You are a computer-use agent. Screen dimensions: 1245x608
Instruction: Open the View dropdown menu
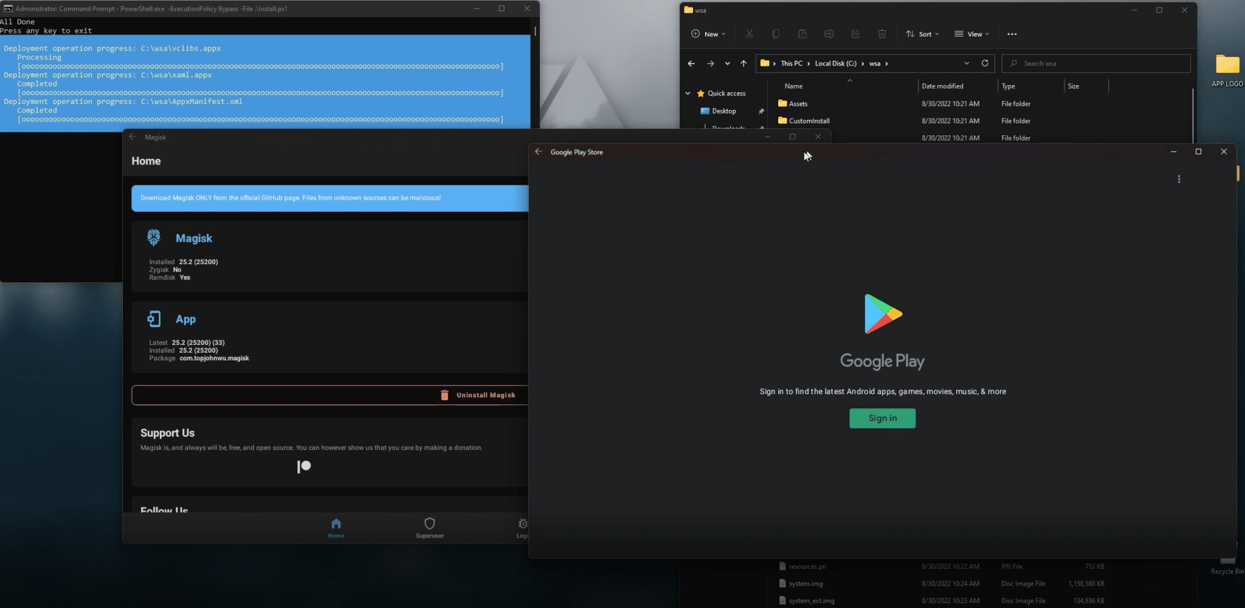(971, 34)
